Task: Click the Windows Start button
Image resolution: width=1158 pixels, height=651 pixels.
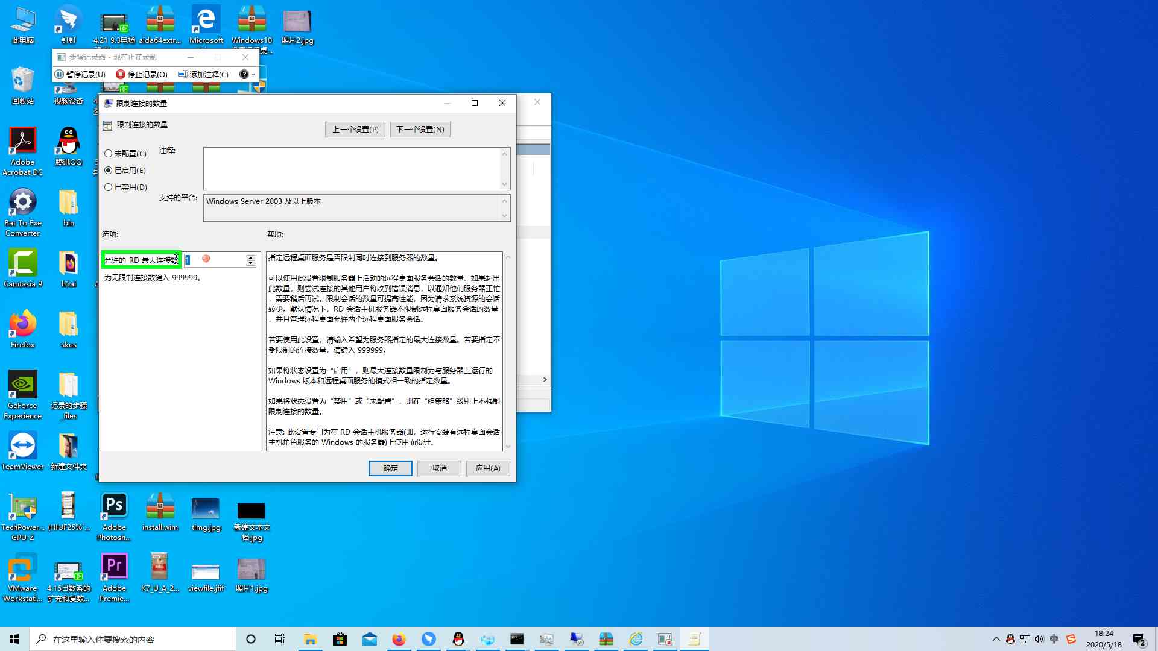Action: (x=14, y=639)
